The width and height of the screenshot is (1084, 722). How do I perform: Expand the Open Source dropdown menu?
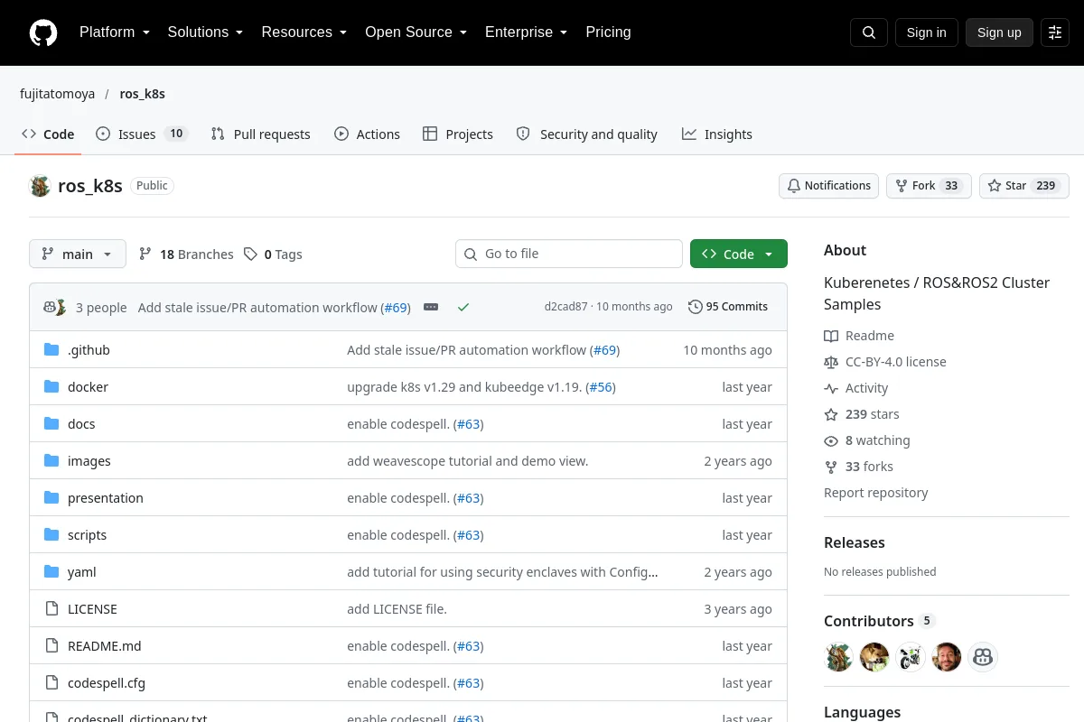point(416,32)
